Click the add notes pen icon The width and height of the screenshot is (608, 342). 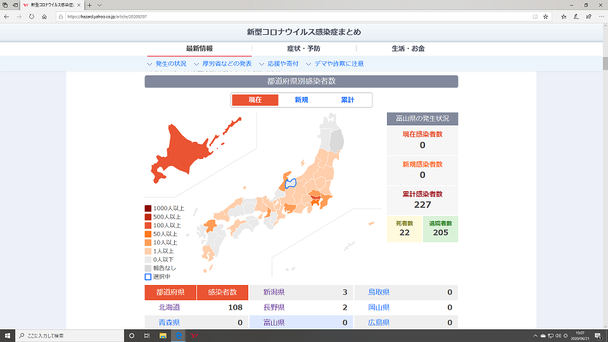pyautogui.click(x=576, y=16)
